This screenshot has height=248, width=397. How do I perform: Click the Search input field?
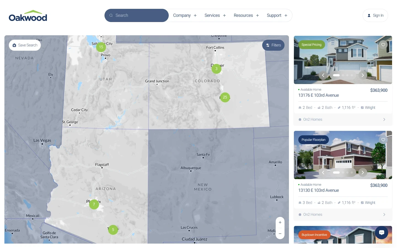pyautogui.click(x=136, y=15)
